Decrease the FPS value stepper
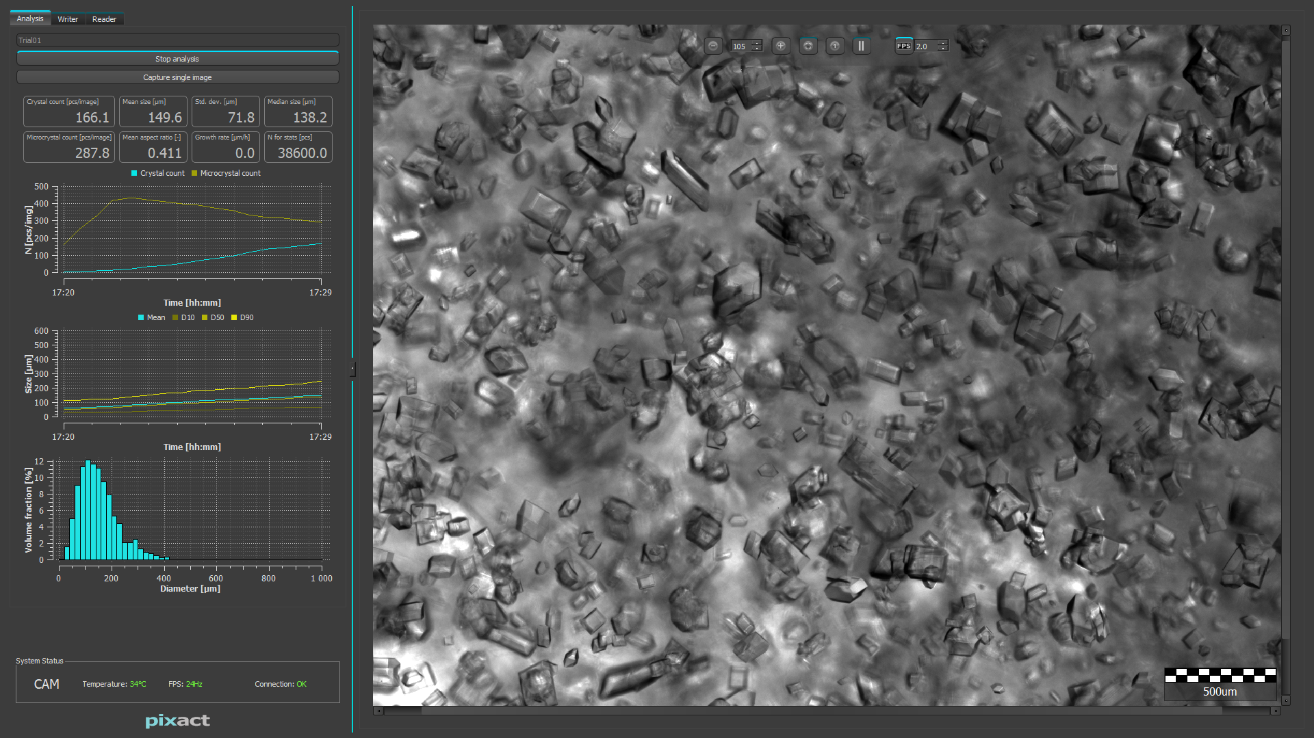The width and height of the screenshot is (1314, 738). click(942, 49)
